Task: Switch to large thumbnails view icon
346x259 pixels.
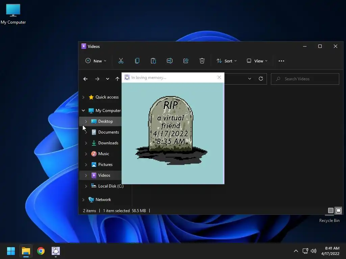Action: 339,210
